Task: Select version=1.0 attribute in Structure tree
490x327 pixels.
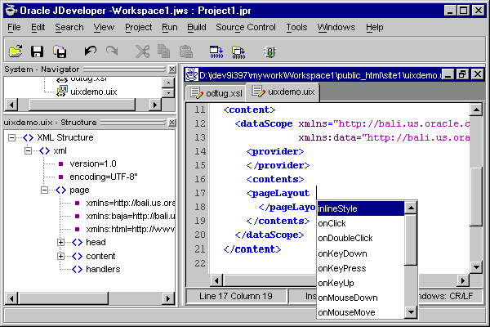Action: (x=93, y=163)
